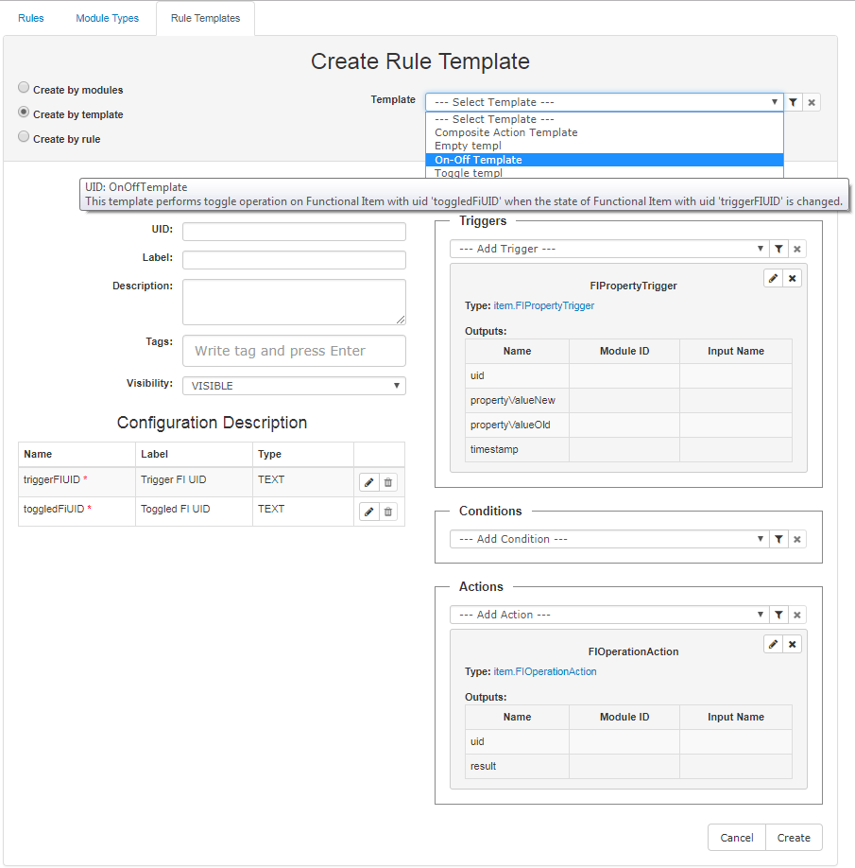
Task: Switch to the Module Types tab
Action: [107, 18]
